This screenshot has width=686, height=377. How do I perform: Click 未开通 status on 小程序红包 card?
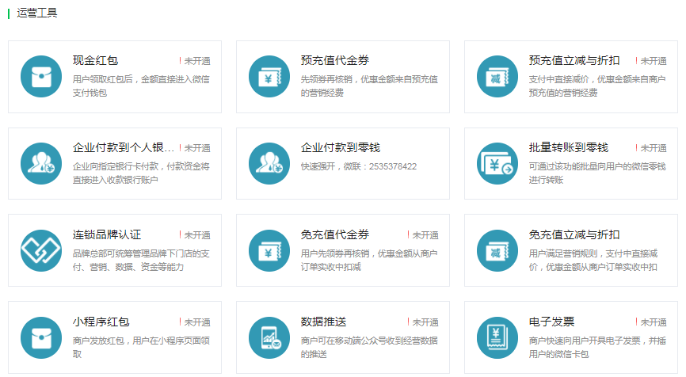point(195,322)
